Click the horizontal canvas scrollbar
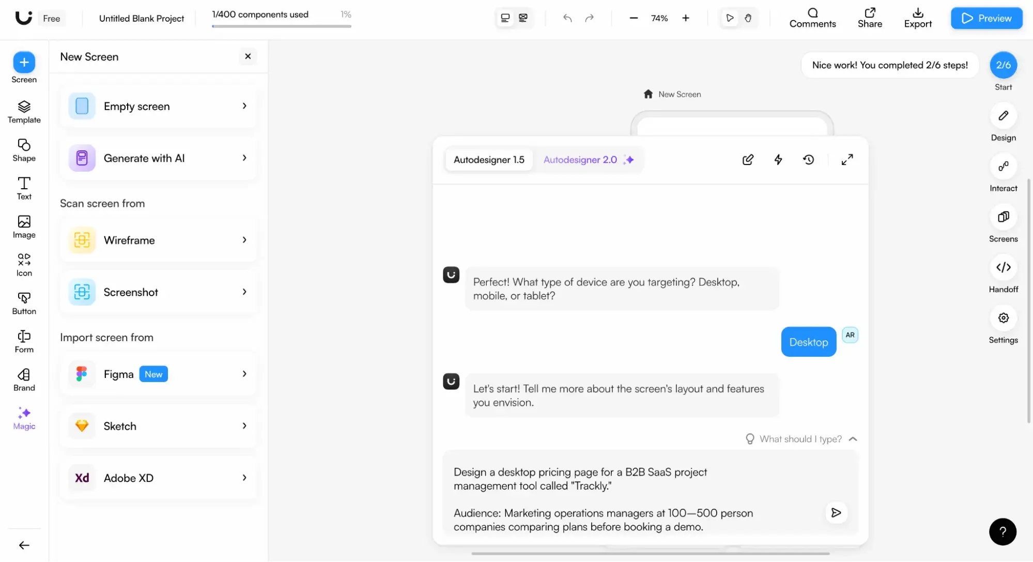This screenshot has height=562, width=1033. click(x=650, y=554)
